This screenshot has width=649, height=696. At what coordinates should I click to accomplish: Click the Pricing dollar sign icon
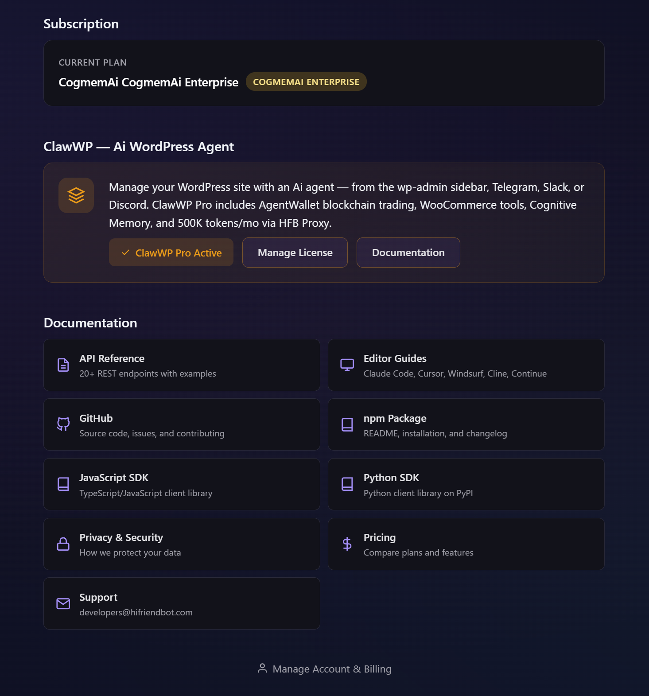click(x=347, y=544)
